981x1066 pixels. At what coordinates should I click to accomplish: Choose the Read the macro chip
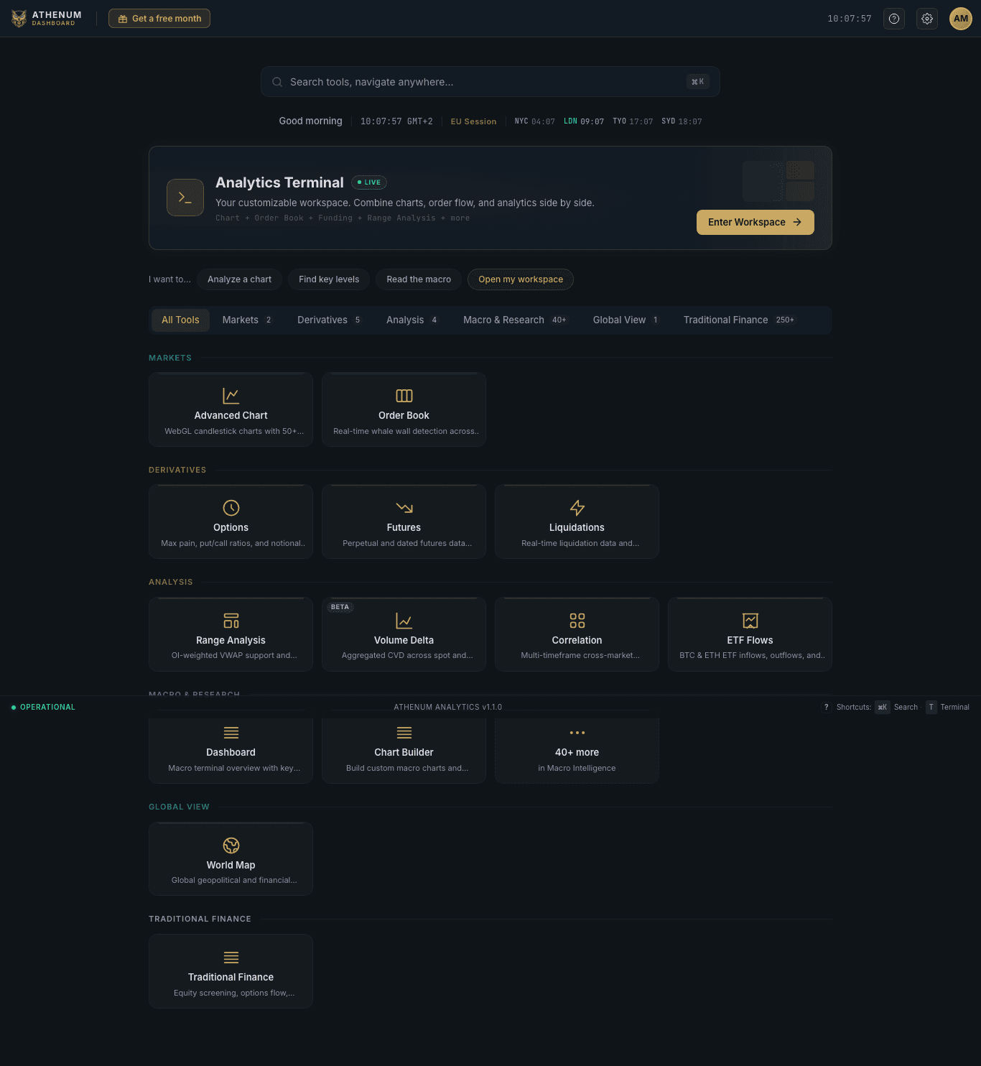419,279
